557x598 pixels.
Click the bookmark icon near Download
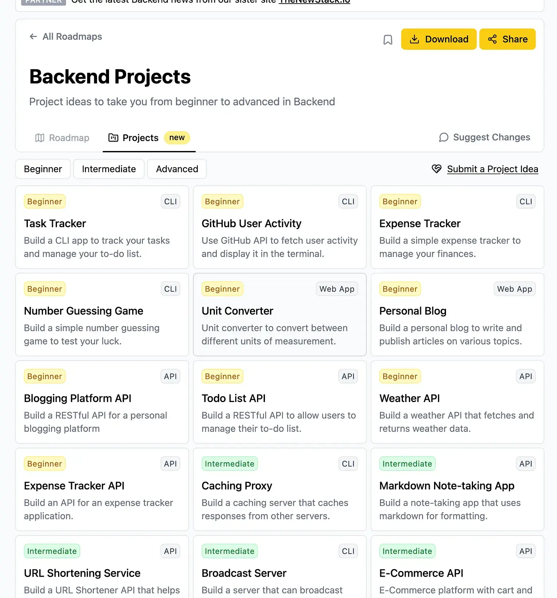point(388,39)
